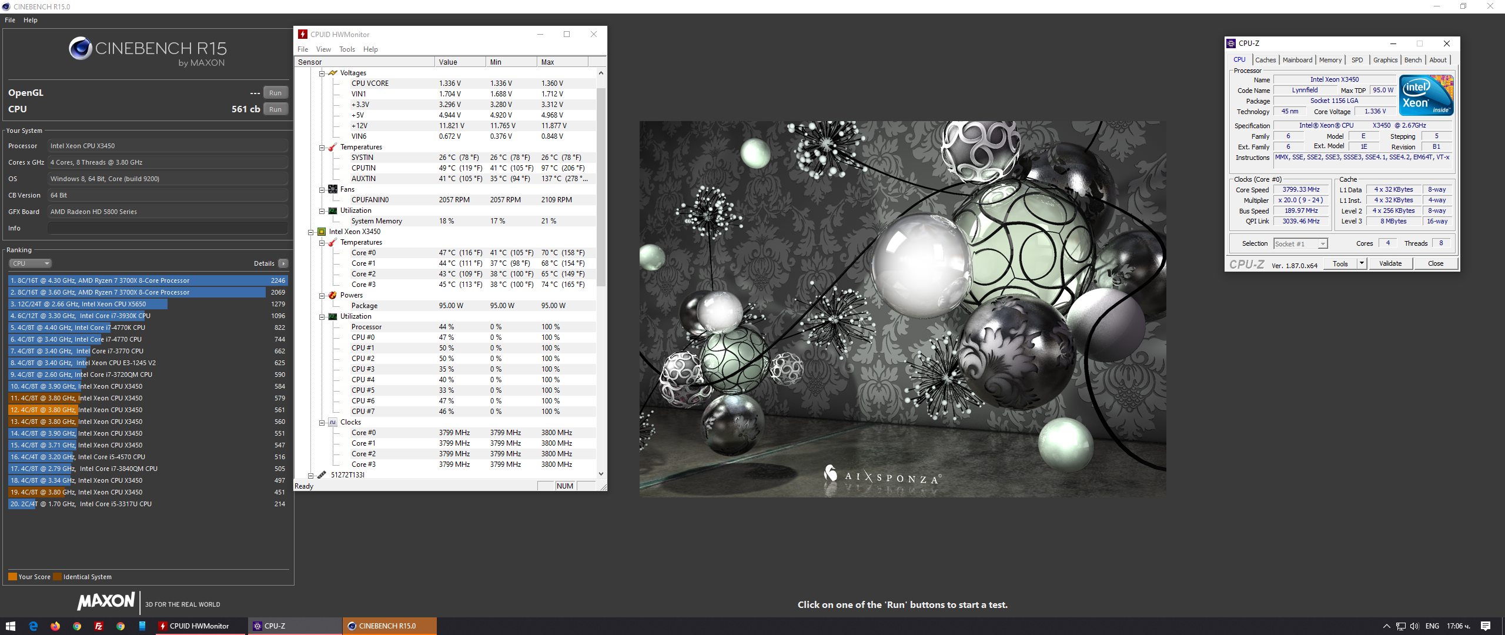Click the Max column header in HWMonitor
This screenshot has width=1505, height=635.
[x=562, y=62]
